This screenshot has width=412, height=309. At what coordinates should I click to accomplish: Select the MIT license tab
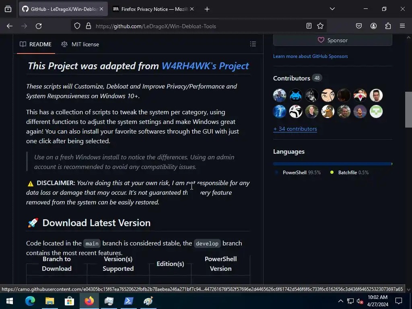80,44
